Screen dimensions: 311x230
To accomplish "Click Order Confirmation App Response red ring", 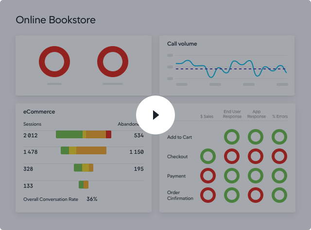I will coord(256,195).
